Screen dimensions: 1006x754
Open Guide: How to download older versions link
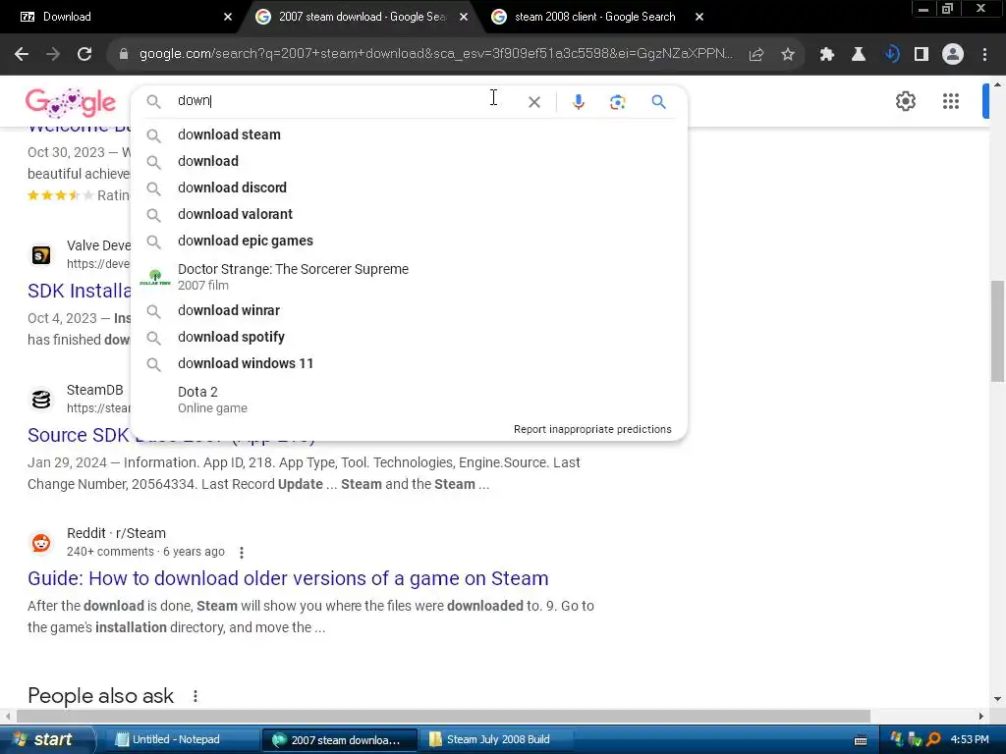click(288, 578)
